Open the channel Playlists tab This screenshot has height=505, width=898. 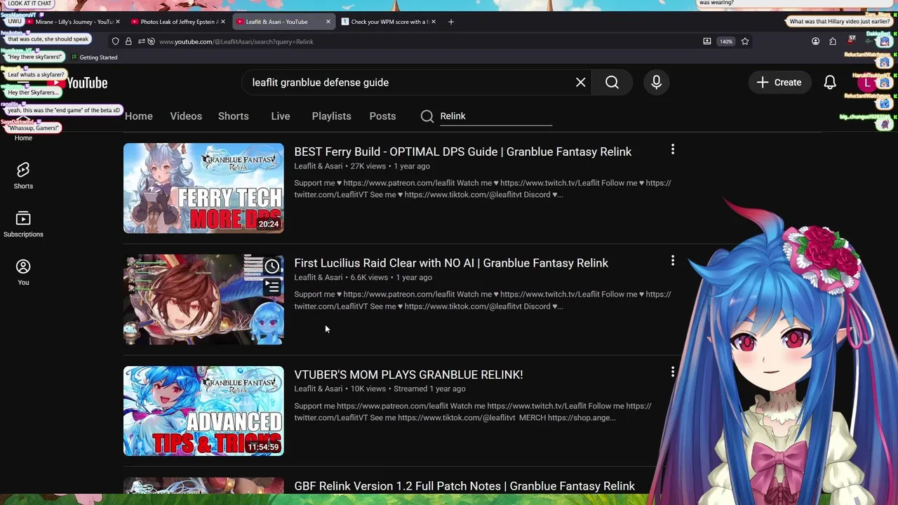[331, 116]
